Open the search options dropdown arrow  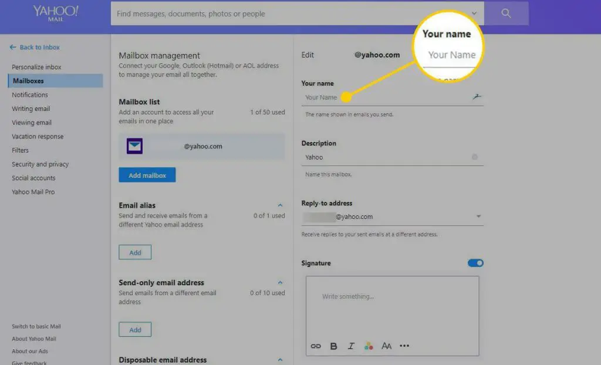pyautogui.click(x=474, y=13)
